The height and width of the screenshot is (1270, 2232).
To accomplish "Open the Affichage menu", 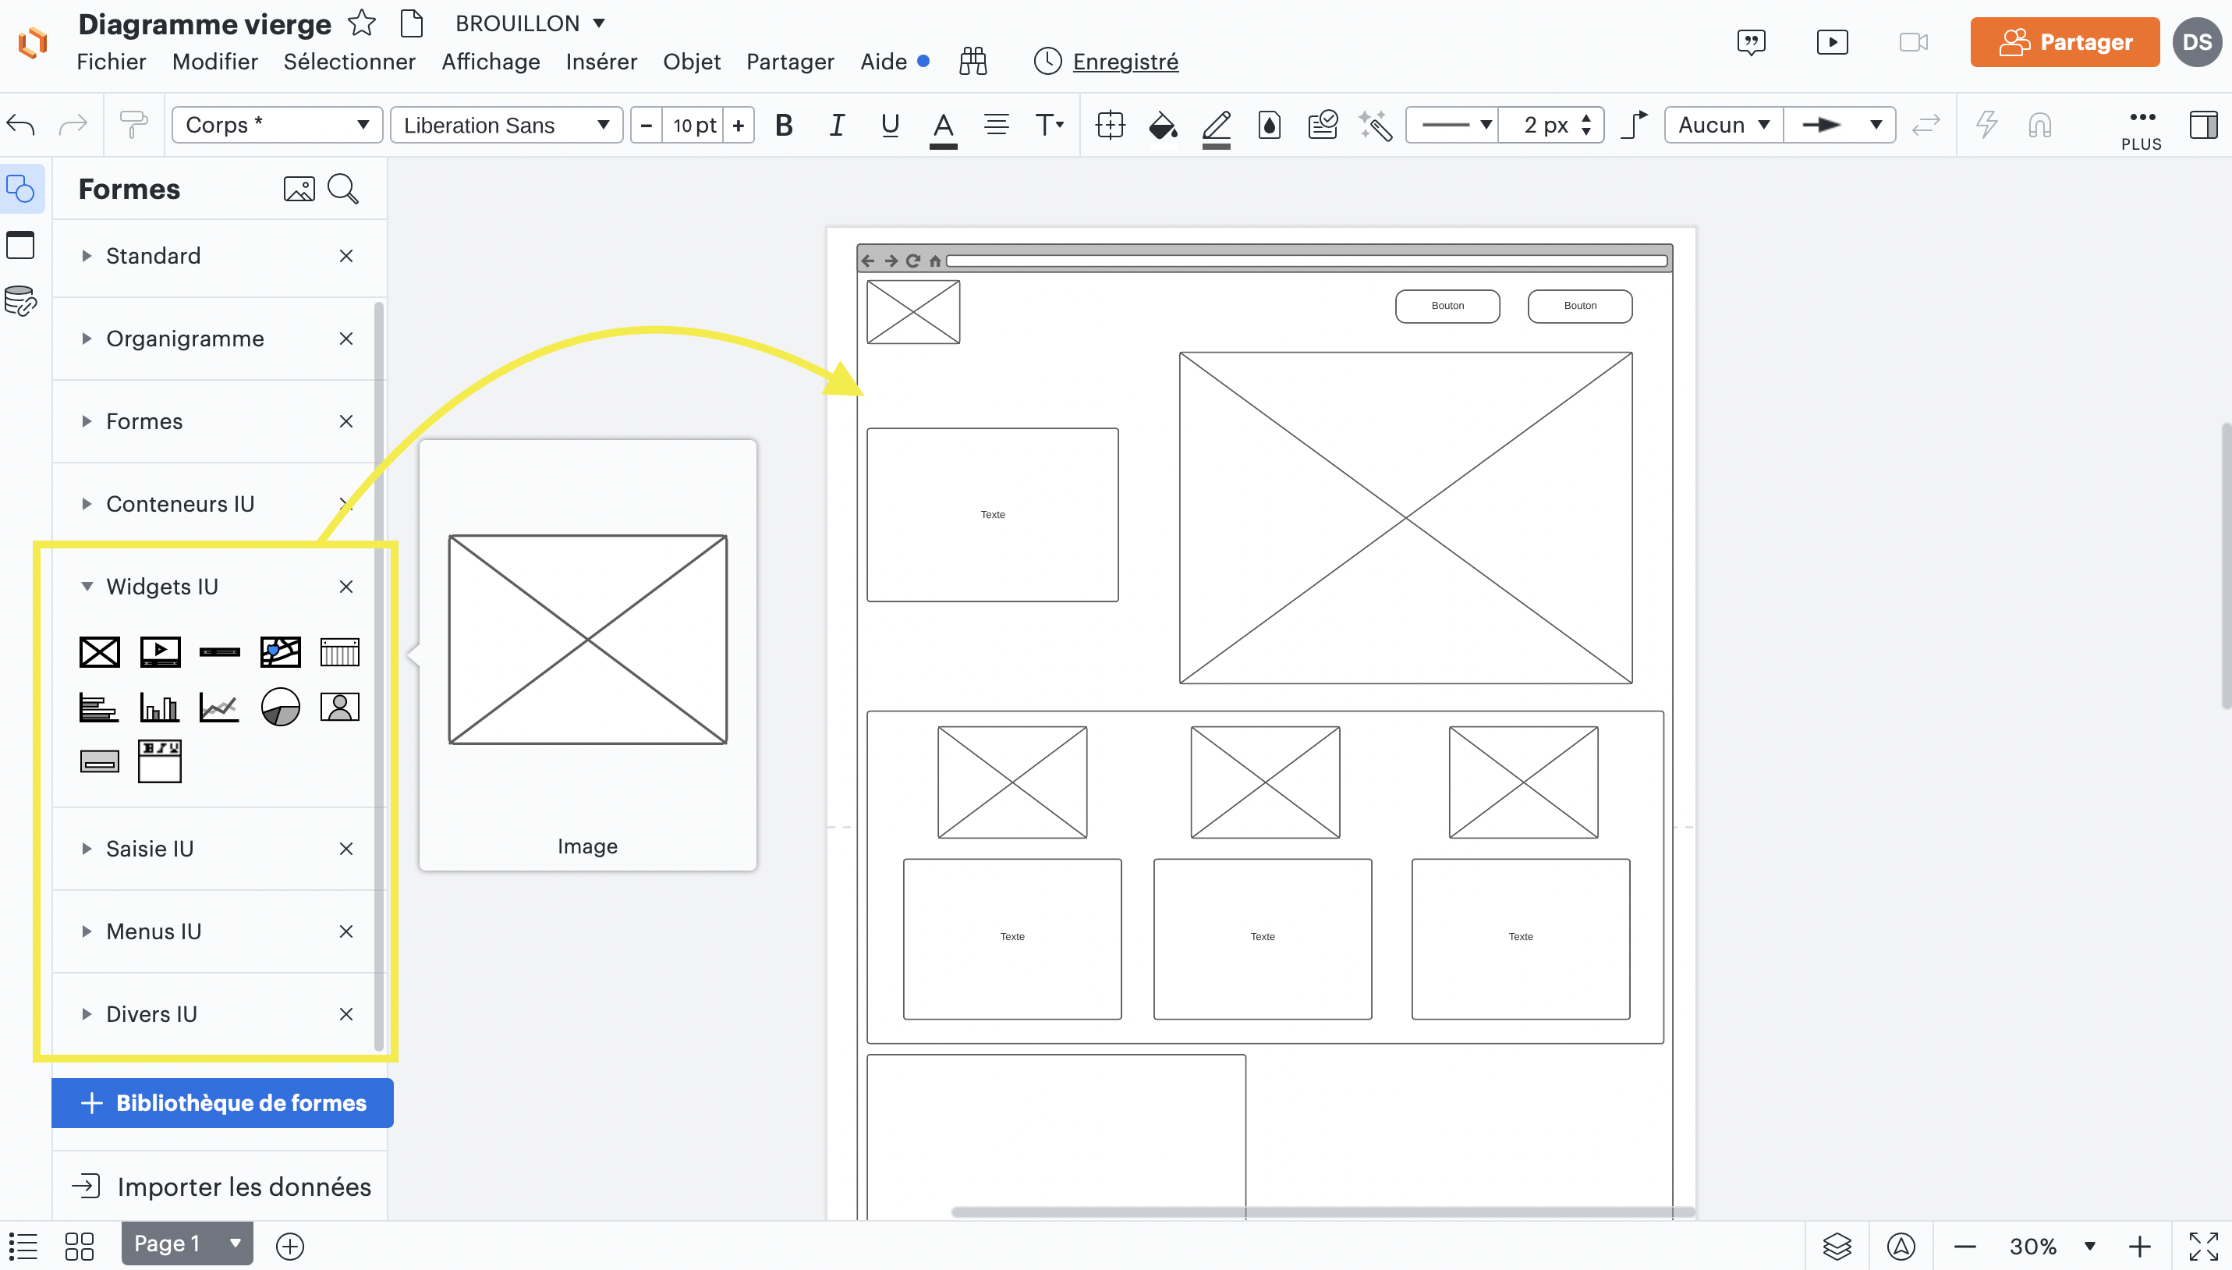I will point(491,62).
